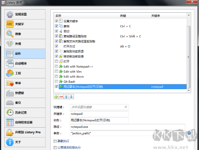Image resolution: width=199 pixels, height=150 pixels.
Task: Move selected action down with arrow
Action: (x=71, y=97)
